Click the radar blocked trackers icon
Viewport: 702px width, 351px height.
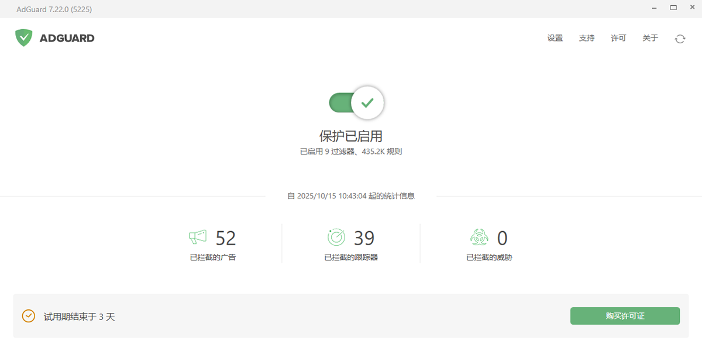point(336,237)
